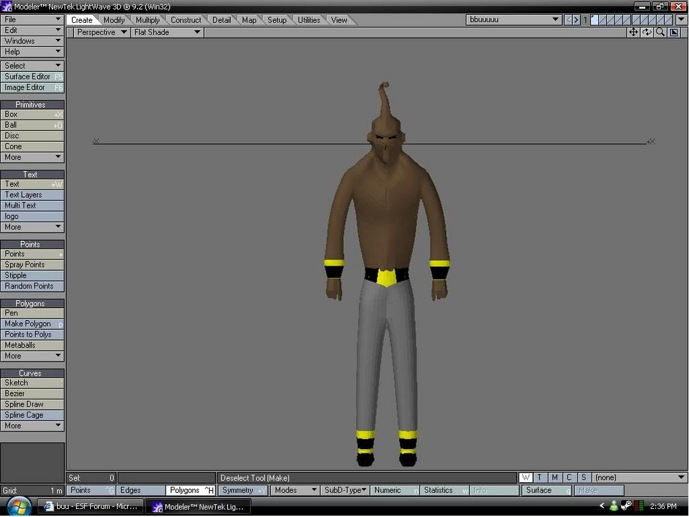Open the Surface Editor
The height and width of the screenshot is (517, 689).
(32, 77)
